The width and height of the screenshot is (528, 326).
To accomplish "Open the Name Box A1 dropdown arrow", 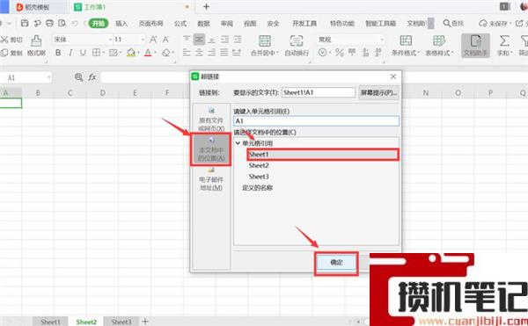I will pyautogui.click(x=49, y=77).
